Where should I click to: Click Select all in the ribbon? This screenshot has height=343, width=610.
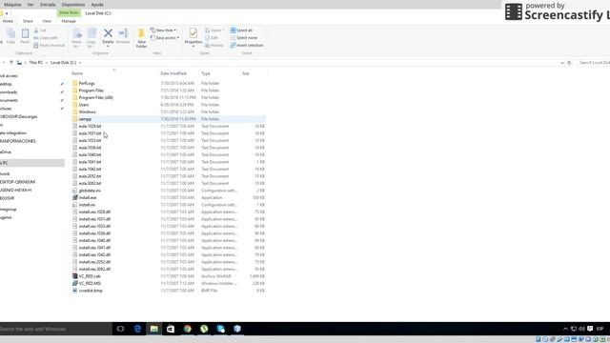pos(241,30)
